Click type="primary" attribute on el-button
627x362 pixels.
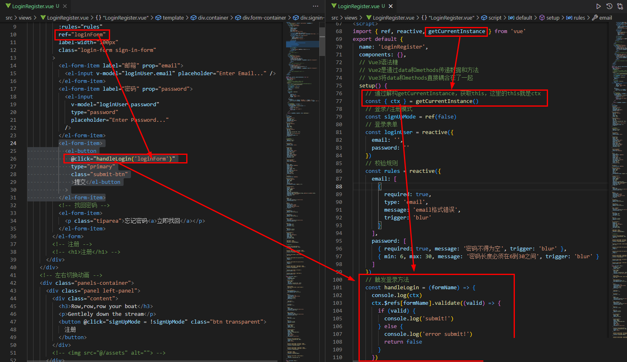point(93,166)
